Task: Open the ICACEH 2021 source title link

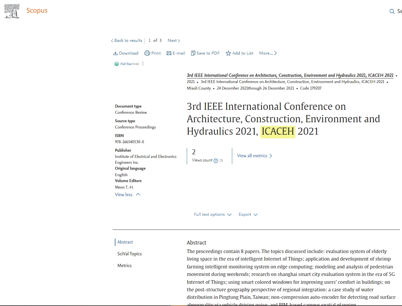Action: 290,75
